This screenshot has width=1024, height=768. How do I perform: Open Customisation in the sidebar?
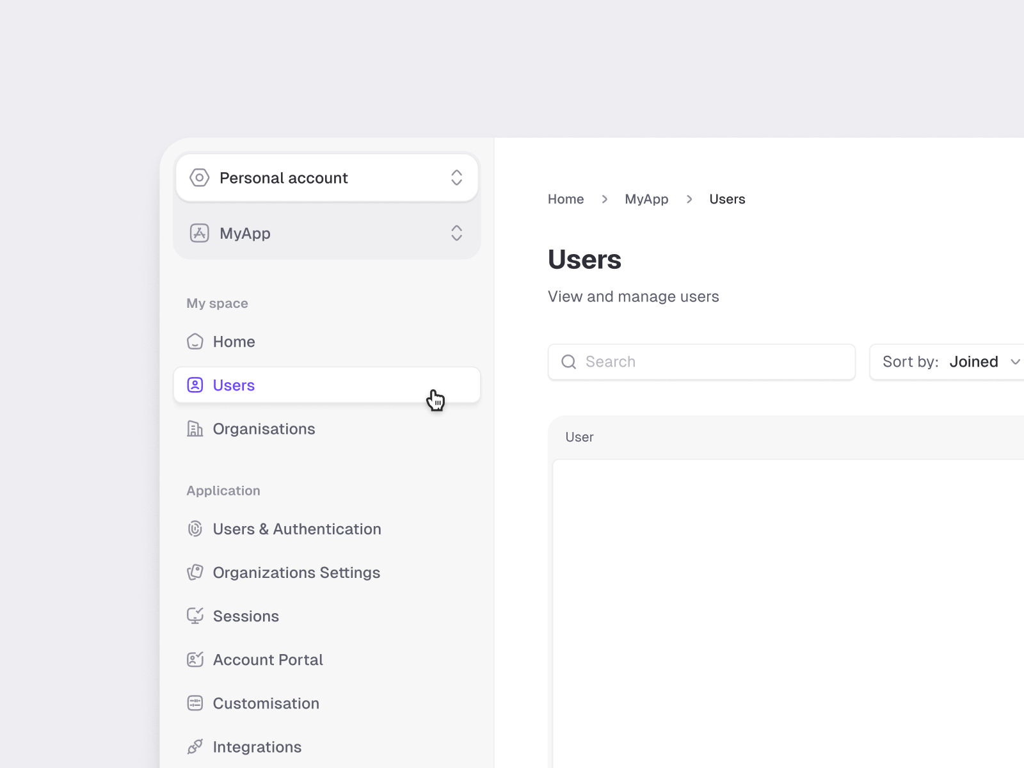coord(266,703)
